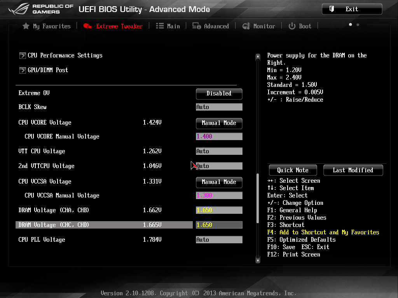Viewport: 398px width, 298px height.
Task: Click the settings list scrollbar thumb
Action: (258, 198)
